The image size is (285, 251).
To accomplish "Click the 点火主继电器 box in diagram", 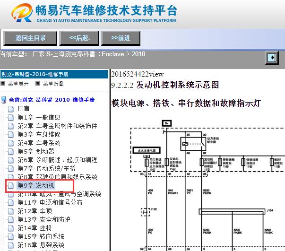I will 147,150.
